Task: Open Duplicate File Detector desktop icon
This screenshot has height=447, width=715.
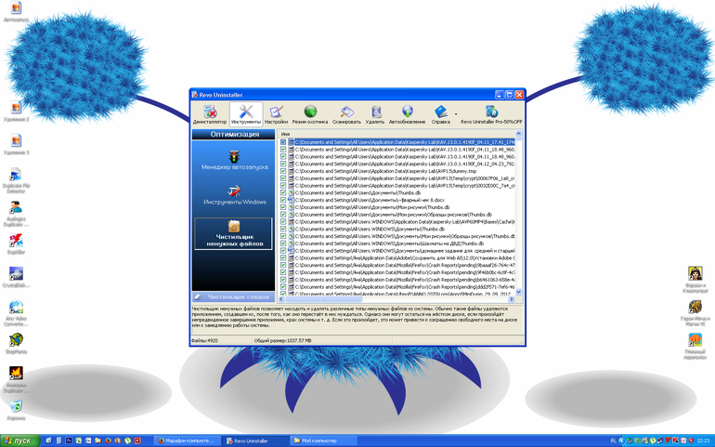Action: tap(16, 180)
